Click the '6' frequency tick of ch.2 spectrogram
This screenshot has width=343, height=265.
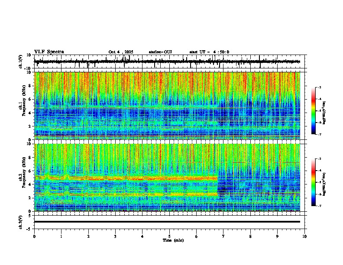(30, 171)
